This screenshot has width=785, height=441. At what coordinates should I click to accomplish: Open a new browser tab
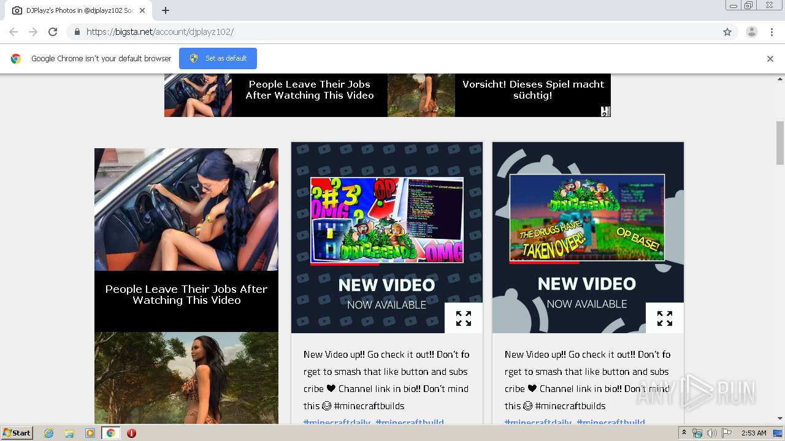pos(166,10)
